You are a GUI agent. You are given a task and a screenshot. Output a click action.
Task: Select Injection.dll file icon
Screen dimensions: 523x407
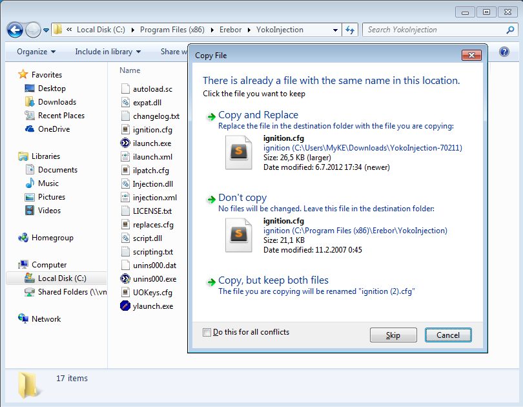(x=125, y=184)
